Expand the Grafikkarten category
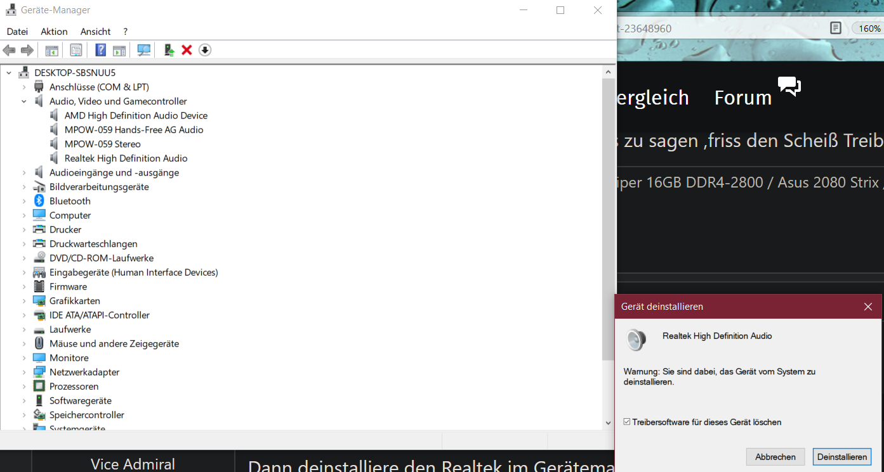This screenshot has height=472, width=884. point(24,300)
